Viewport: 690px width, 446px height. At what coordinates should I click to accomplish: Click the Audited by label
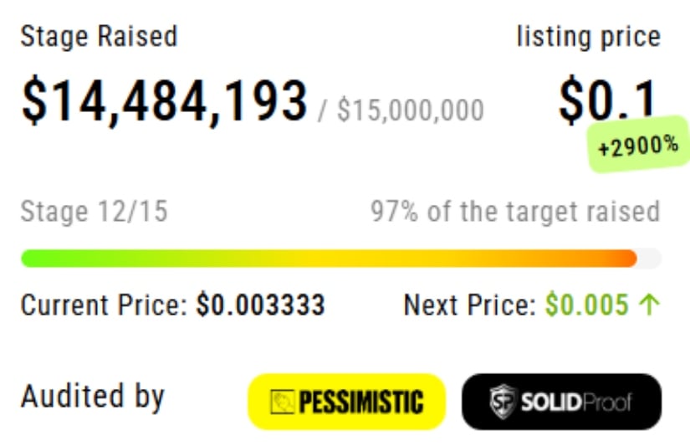(x=92, y=397)
